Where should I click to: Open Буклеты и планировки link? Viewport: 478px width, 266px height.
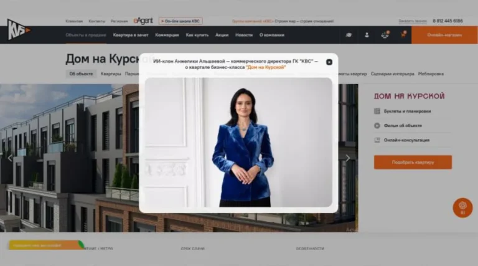[x=407, y=111]
